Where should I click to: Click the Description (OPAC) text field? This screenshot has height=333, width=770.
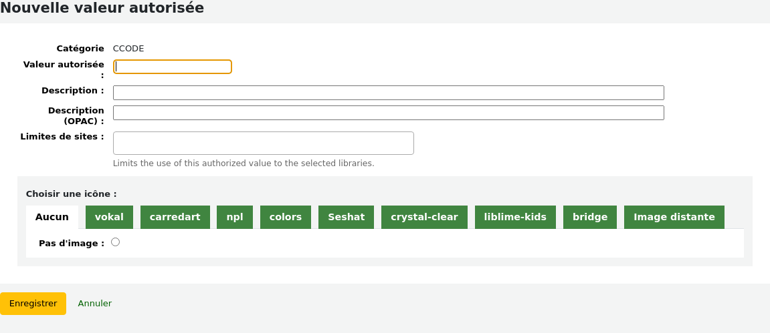click(388, 113)
